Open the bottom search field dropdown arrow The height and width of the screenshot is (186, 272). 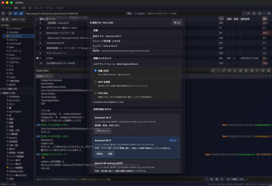[x=207, y=179]
